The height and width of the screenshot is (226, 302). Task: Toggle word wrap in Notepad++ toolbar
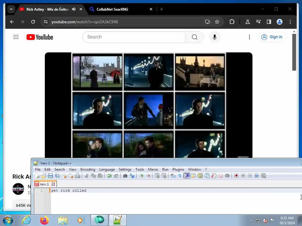click(173, 176)
